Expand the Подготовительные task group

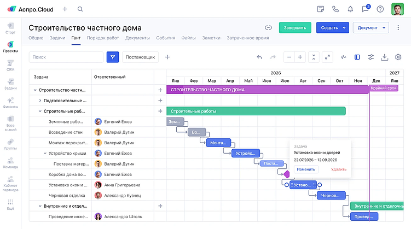coord(40,101)
